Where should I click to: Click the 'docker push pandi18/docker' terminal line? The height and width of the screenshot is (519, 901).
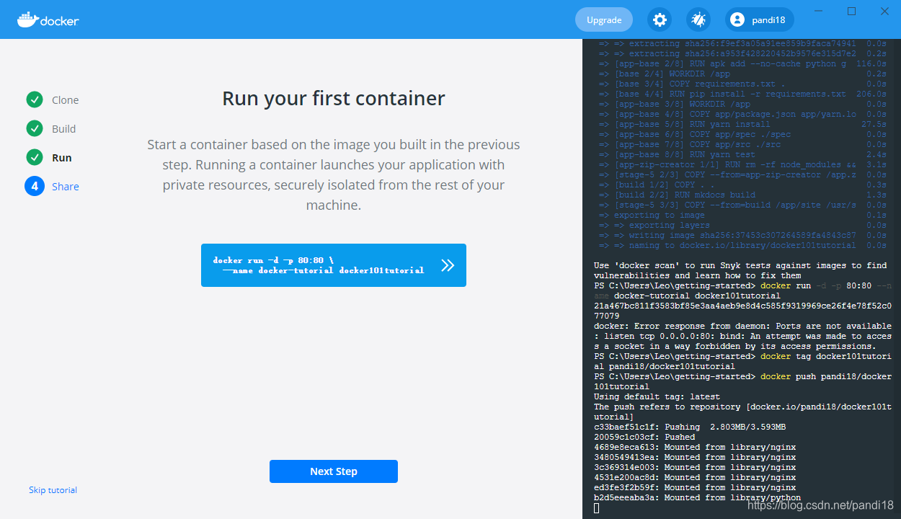(x=742, y=376)
